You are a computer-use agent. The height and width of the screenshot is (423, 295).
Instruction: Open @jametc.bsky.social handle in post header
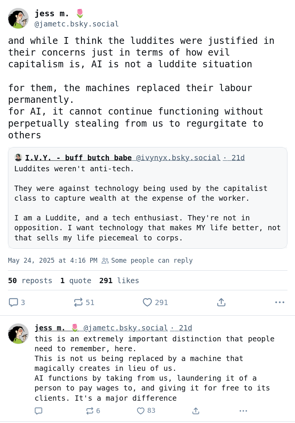pos(77,24)
